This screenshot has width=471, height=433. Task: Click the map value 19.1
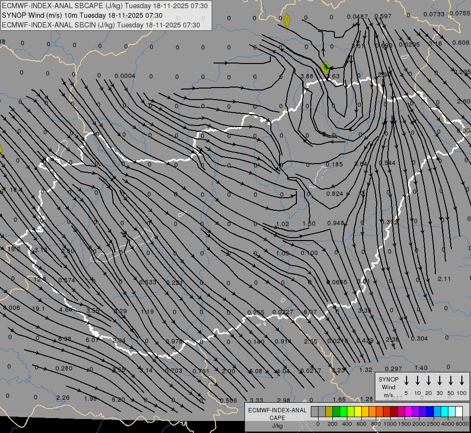coord(38,309)
